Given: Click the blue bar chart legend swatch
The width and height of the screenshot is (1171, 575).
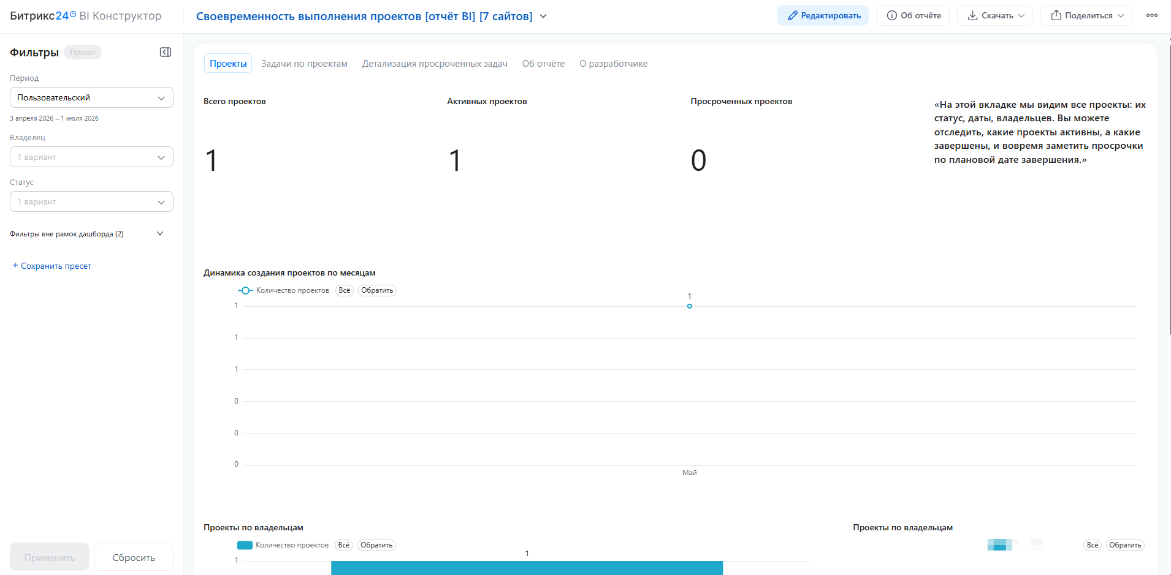Looking at the screenshot, I should click(245, 545).
